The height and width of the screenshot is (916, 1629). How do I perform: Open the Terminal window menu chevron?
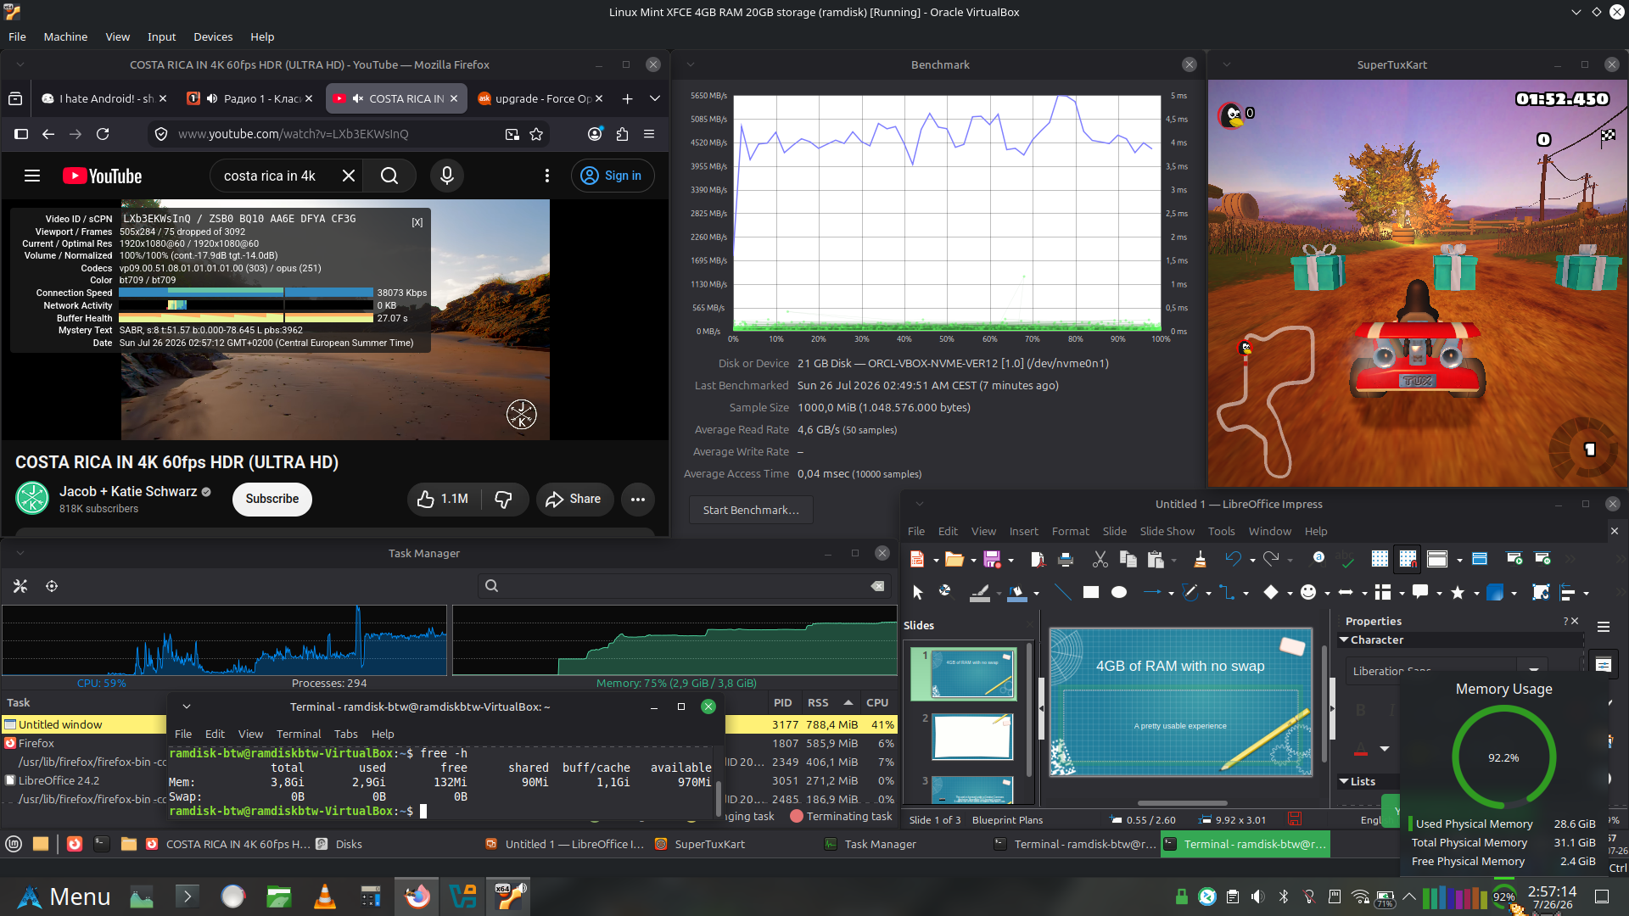click(187, 707)
